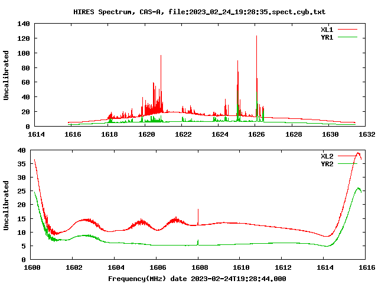This screenshot has width=378, height=284.
Task: Click the HIRES Spectrum CAS-A plot title
Action: (200, 12)
